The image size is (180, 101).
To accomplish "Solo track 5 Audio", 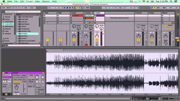I will 97,43.
